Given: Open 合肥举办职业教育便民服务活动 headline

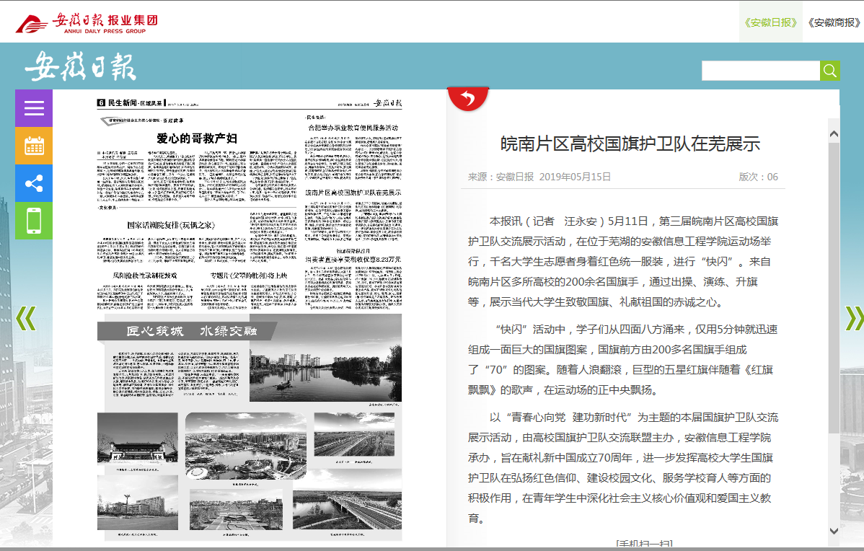Looking at the screenshot, I should (353, 128).
